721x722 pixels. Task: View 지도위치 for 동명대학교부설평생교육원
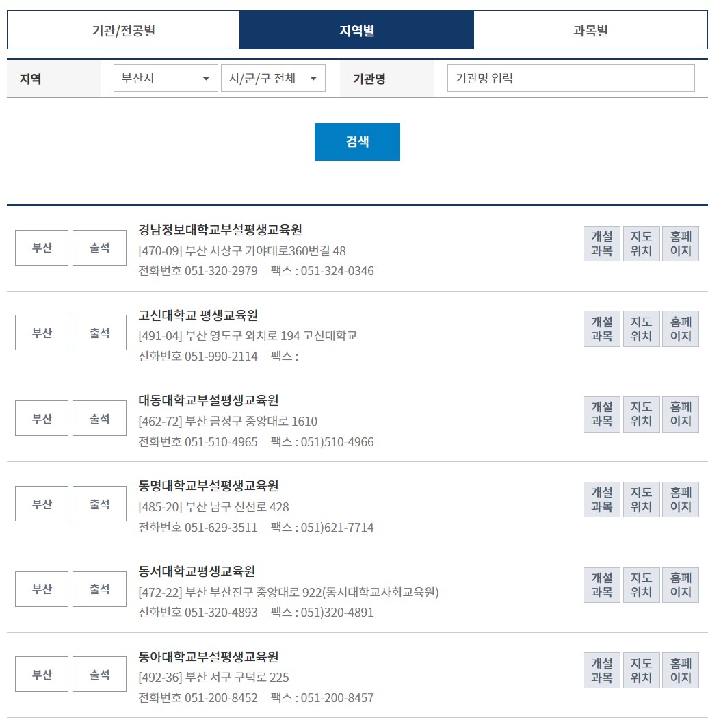point(641,499)
